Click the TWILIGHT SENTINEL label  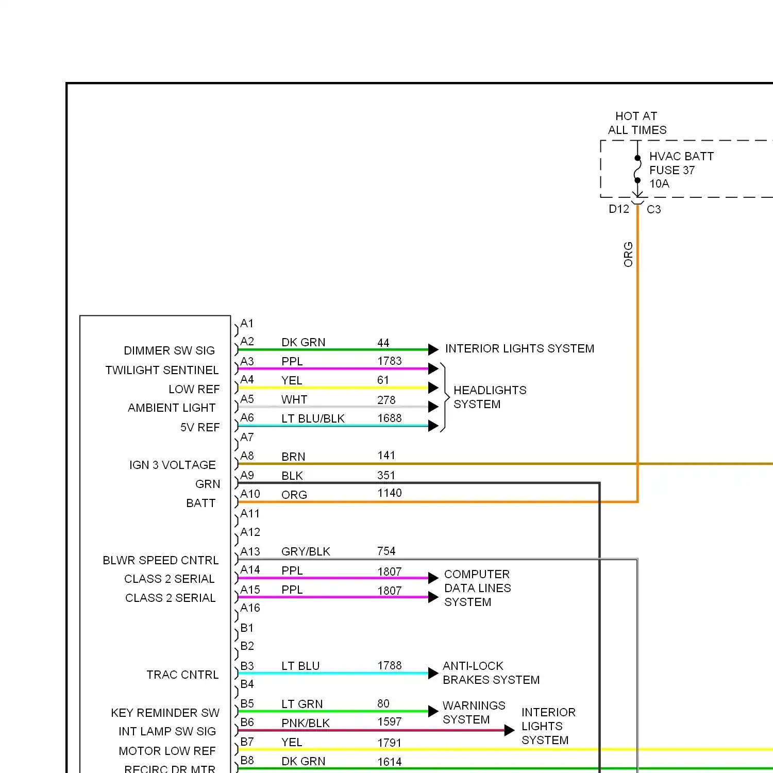point(162,370)
